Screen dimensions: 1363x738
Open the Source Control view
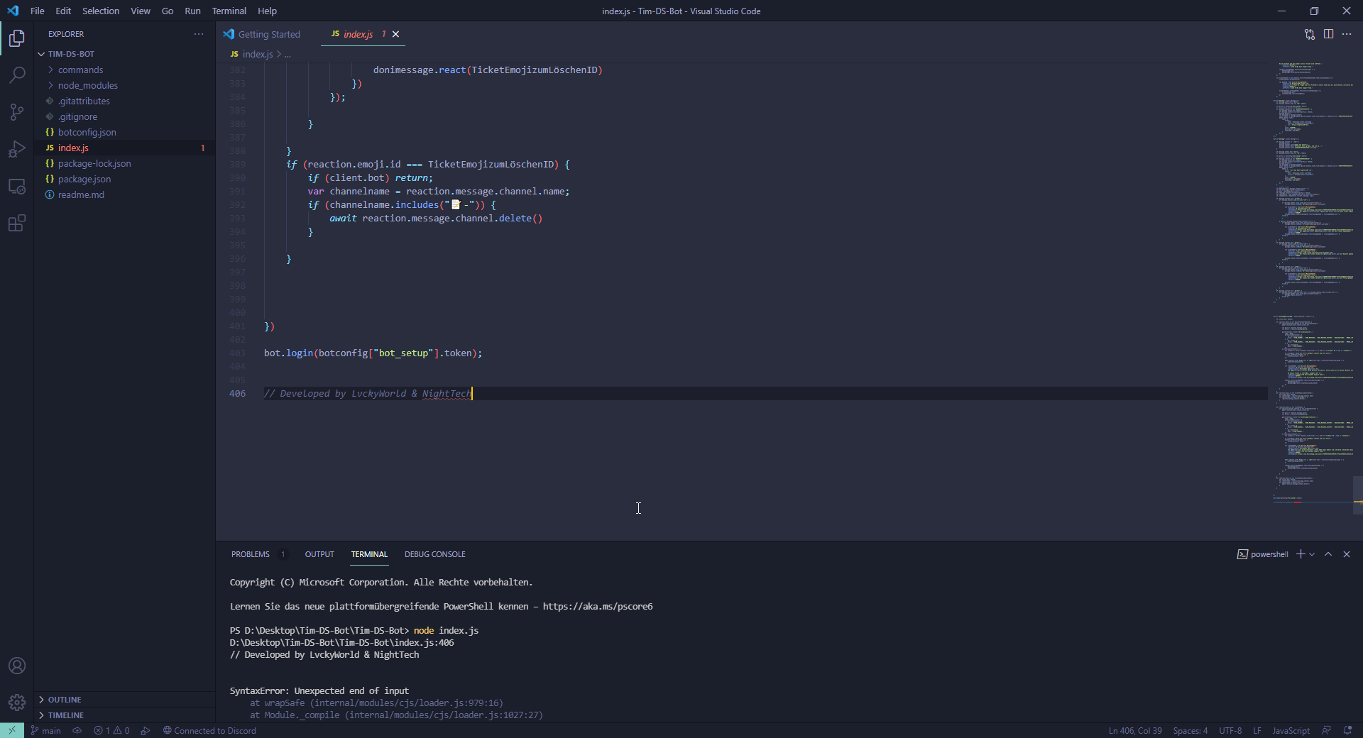pyautogui.click(x=17, y=112)
